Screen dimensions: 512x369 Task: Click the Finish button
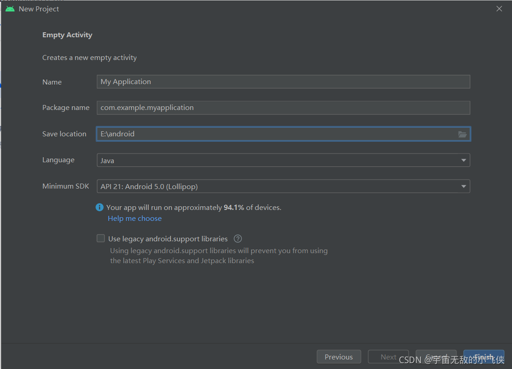(x=484, y=357)
